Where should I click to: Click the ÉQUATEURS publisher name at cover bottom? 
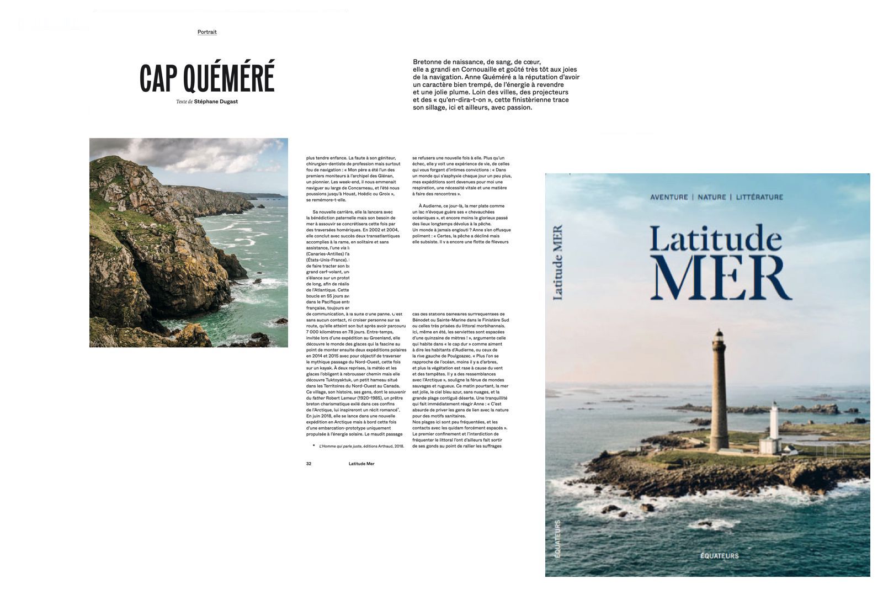pos(716,556)
